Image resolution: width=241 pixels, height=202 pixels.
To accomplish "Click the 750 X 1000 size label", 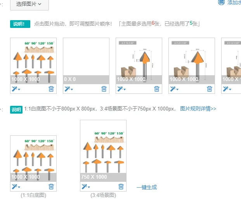I will point(94,177).
